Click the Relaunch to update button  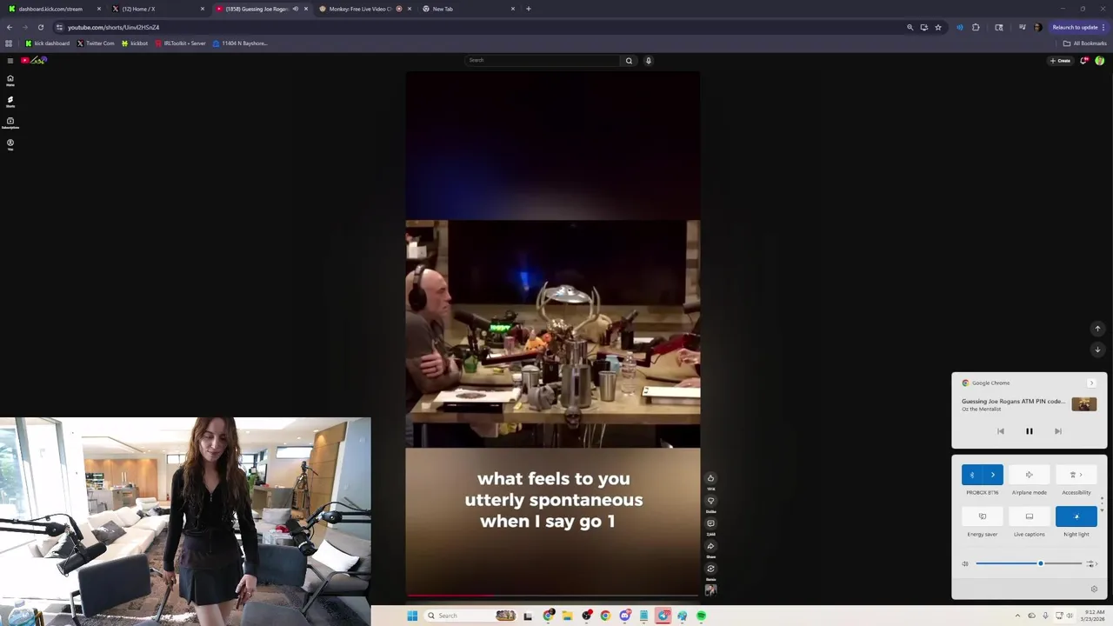click(1075, 27)
